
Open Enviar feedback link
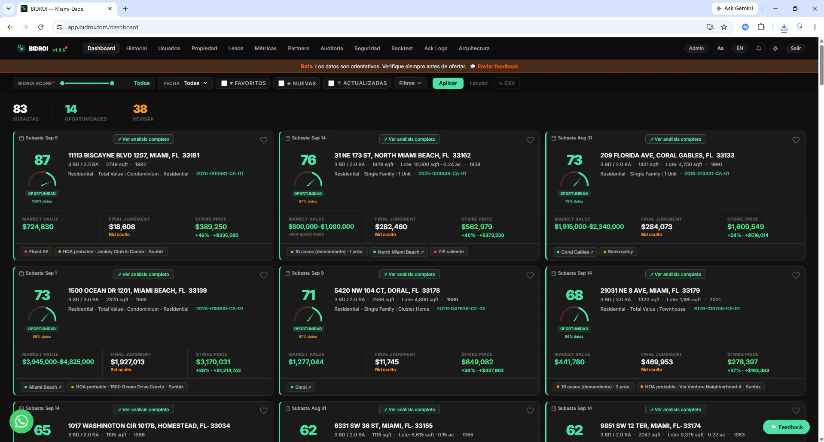[498, 67]
